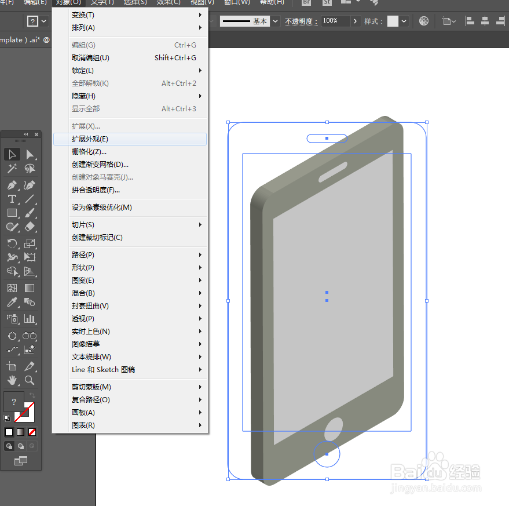Select the Magic Wand tool
Viewport: 509px width, 506px height.
[12, 168]
